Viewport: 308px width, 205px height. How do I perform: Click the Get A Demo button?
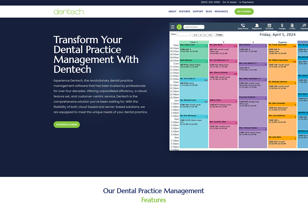[244, 11]
